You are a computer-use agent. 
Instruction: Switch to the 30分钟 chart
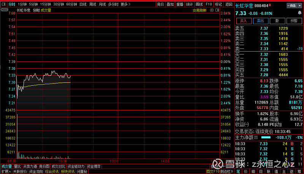(59, 4)
